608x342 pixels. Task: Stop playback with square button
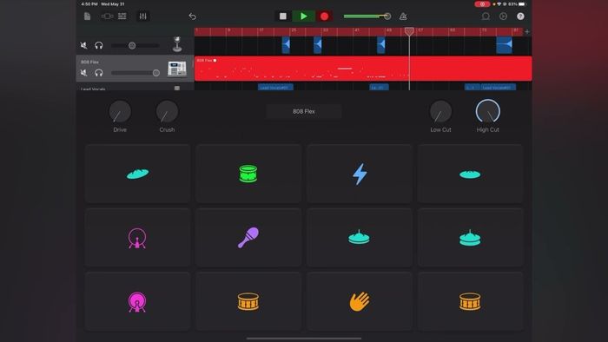283,16
